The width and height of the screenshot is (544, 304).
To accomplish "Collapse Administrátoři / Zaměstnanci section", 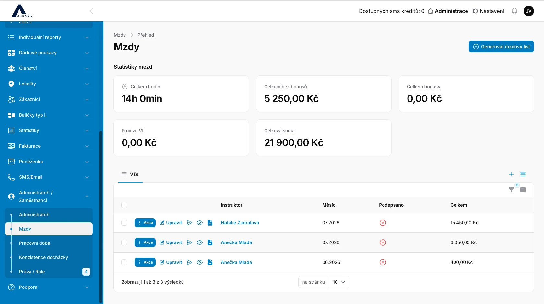I will click(49, 197).
